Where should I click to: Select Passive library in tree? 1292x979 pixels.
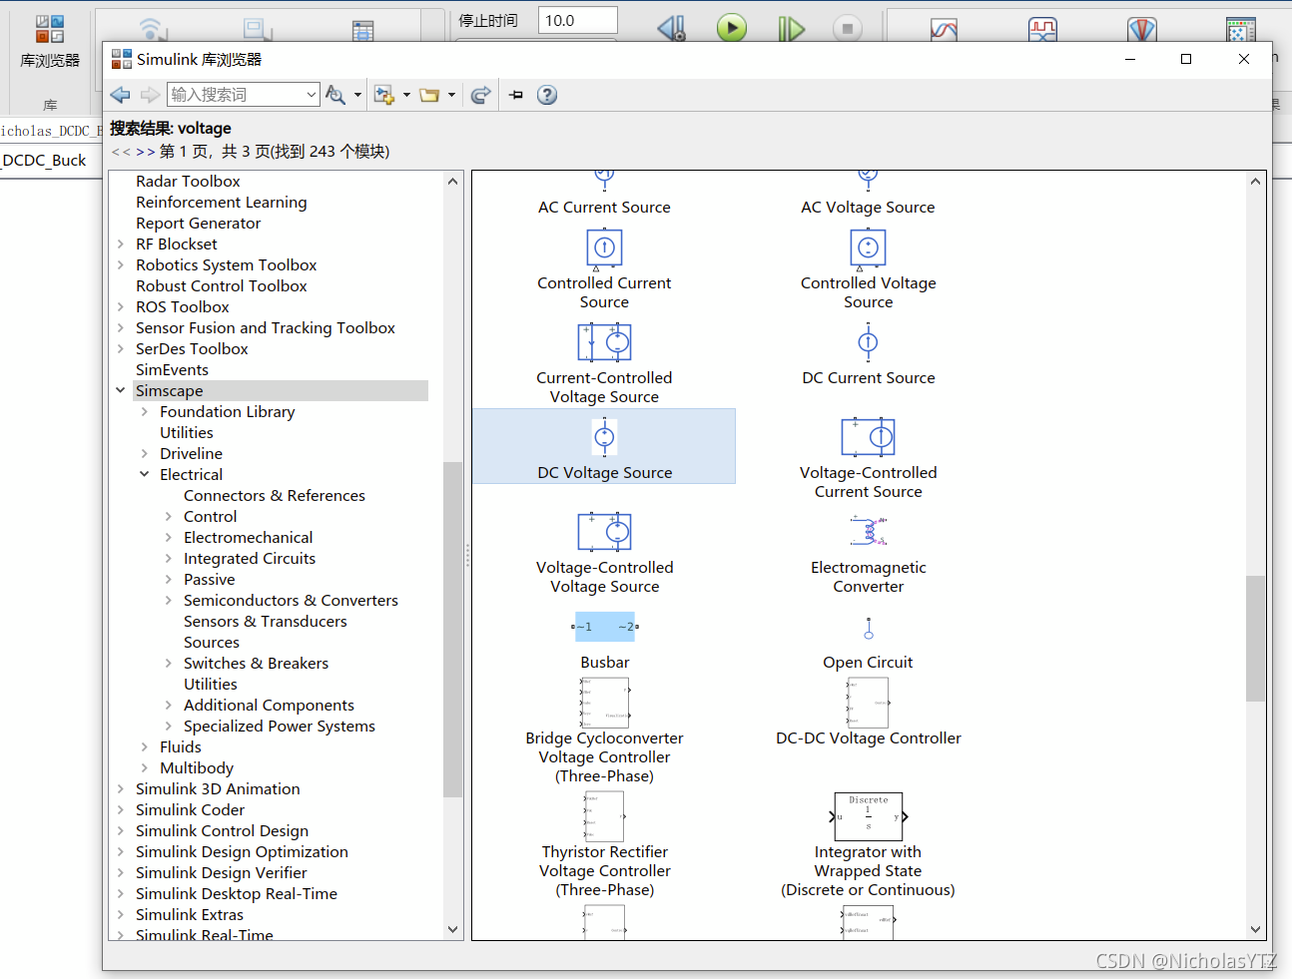(x=210, y=579)
